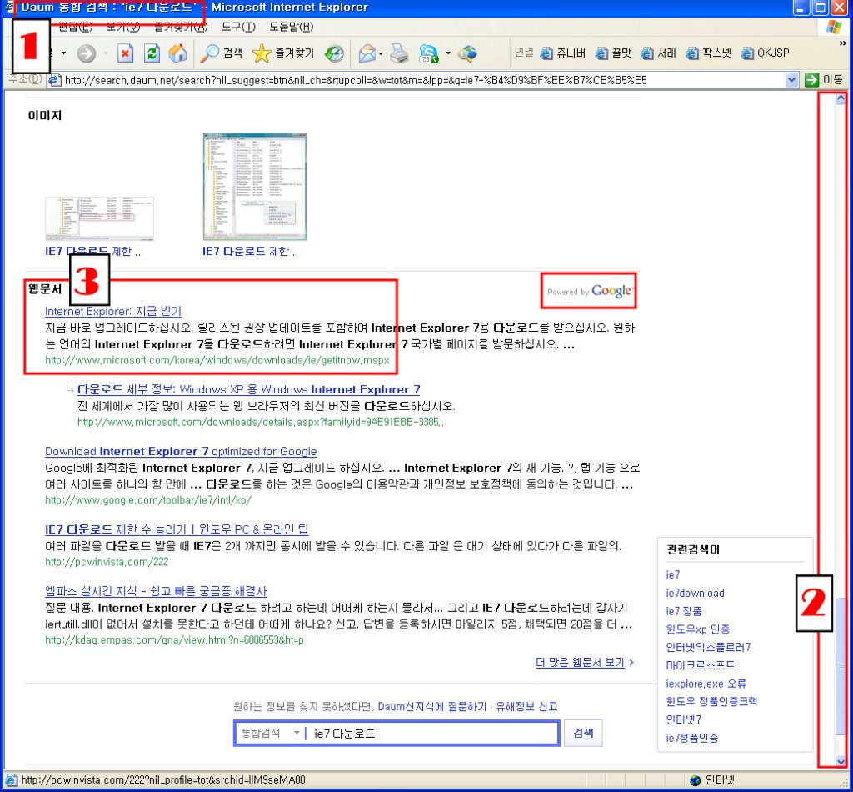
Task: Open 'IE7 다운로드 제한 수 늘리기' result link
Action: click(177, 529)
